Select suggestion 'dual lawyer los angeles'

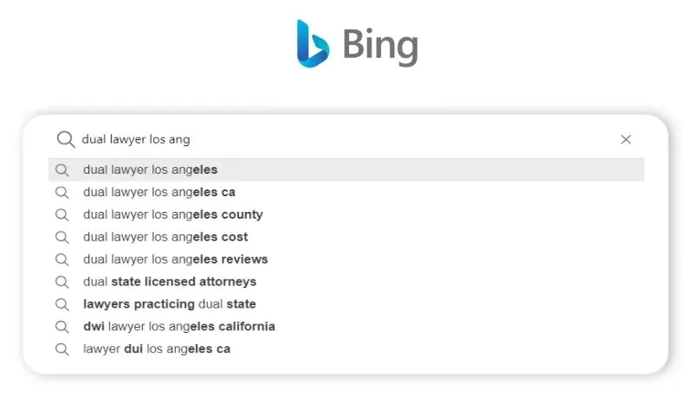click(150, 169)
